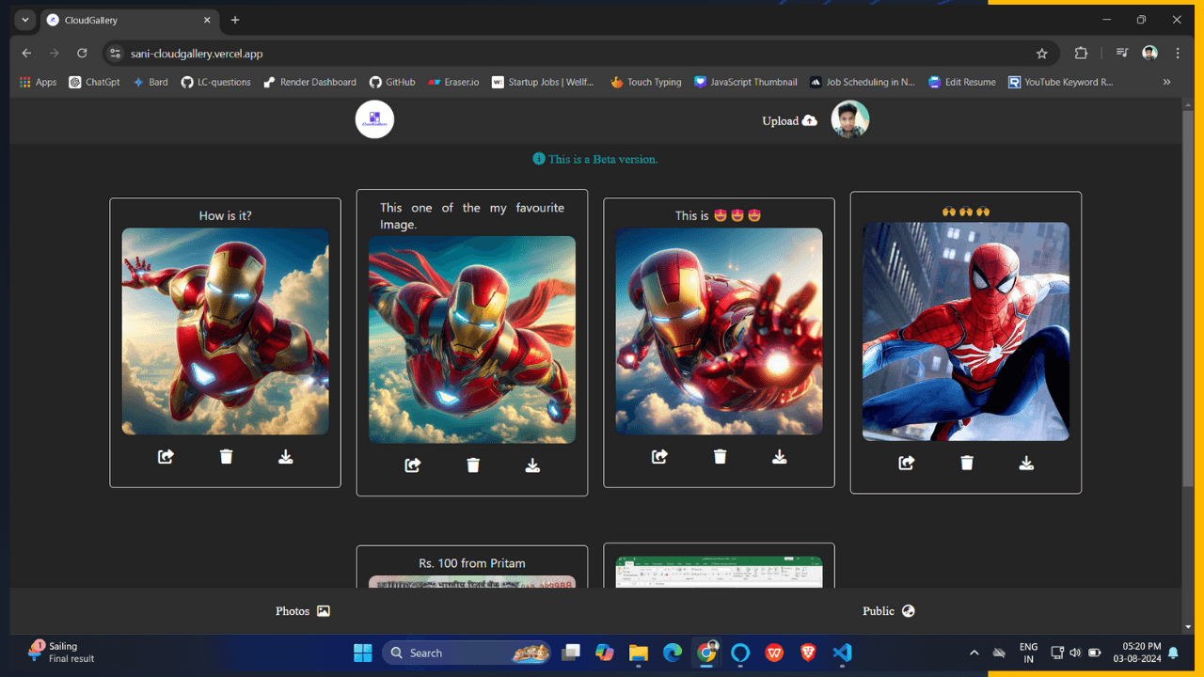The height and width of the screenshot is (677, 1204).
Task: Open the user profile avatar menu
Action: point(849,119)
